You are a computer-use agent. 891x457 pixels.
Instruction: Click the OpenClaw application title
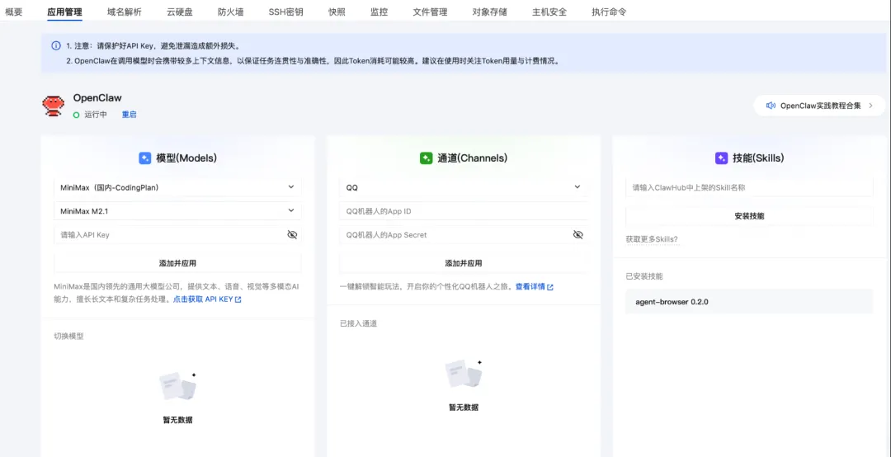[97, 98]
